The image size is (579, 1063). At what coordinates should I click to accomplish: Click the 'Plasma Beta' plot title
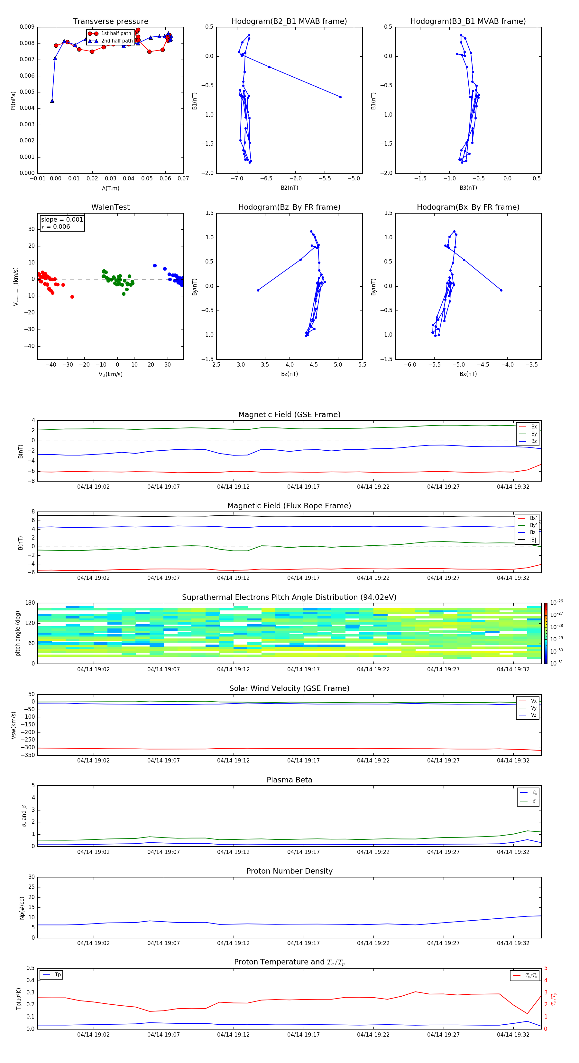coord(289,780)
